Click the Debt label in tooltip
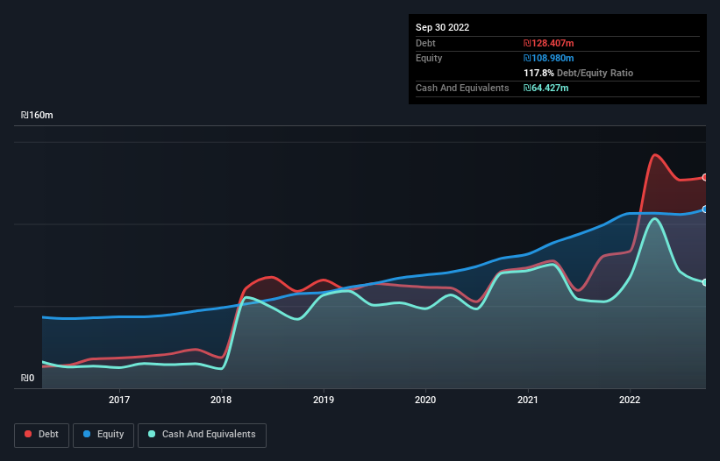The width and height of the screenshot is (720, 461). point(425,43)
